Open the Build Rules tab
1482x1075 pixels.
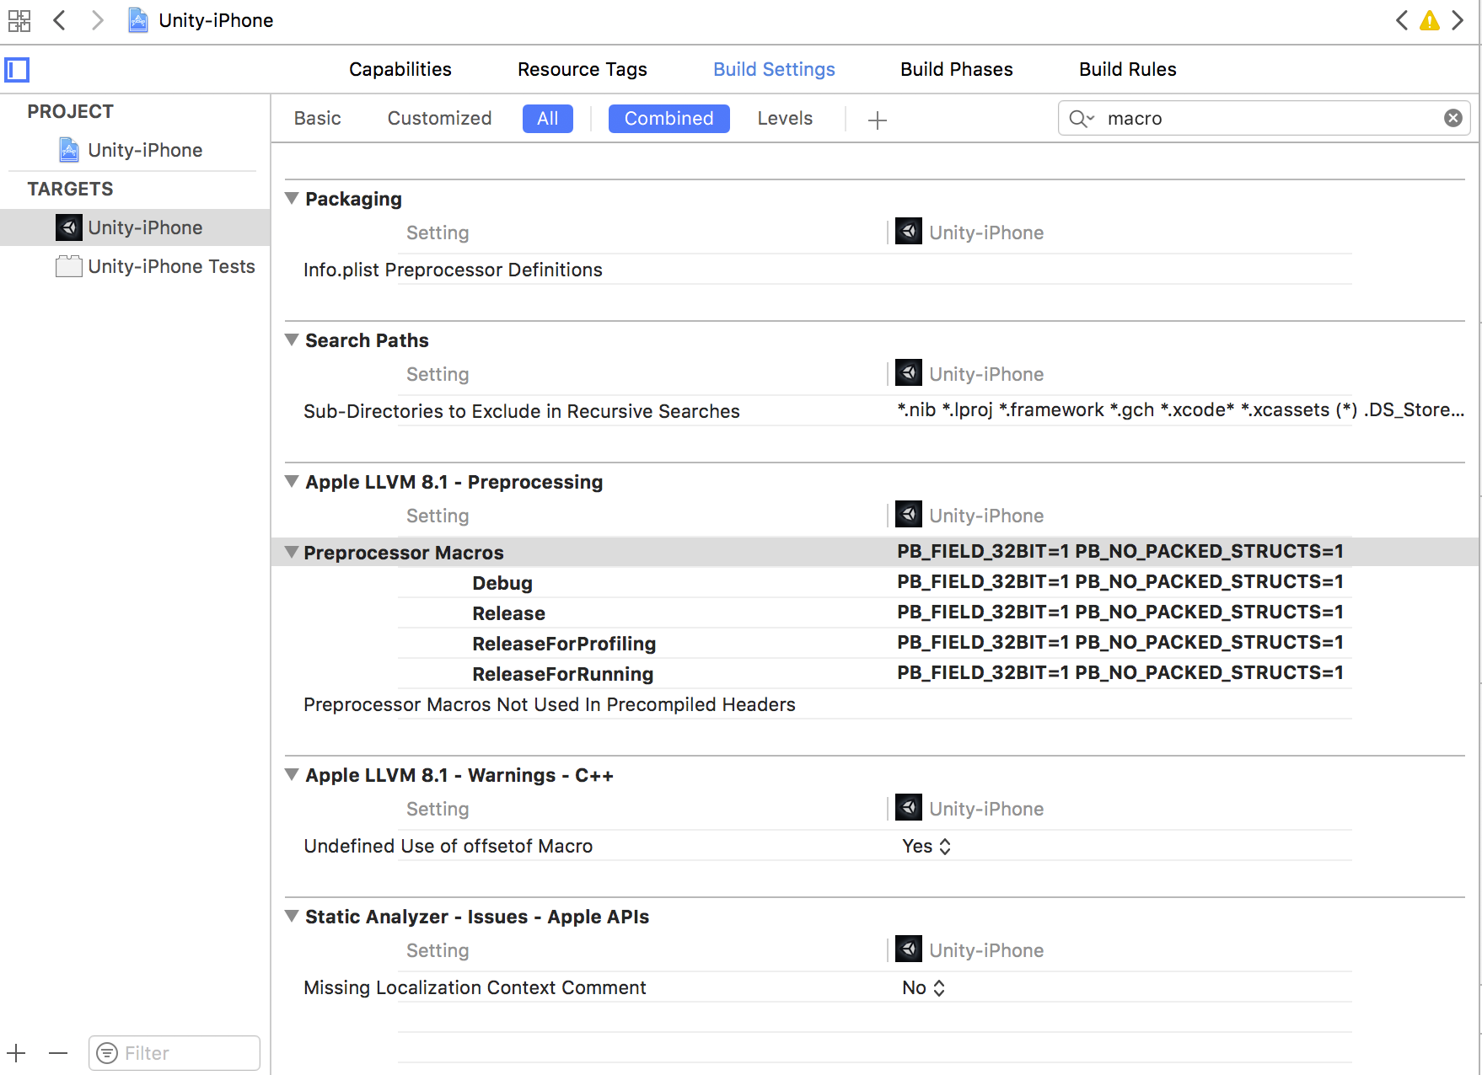[x=1128, y=69]
